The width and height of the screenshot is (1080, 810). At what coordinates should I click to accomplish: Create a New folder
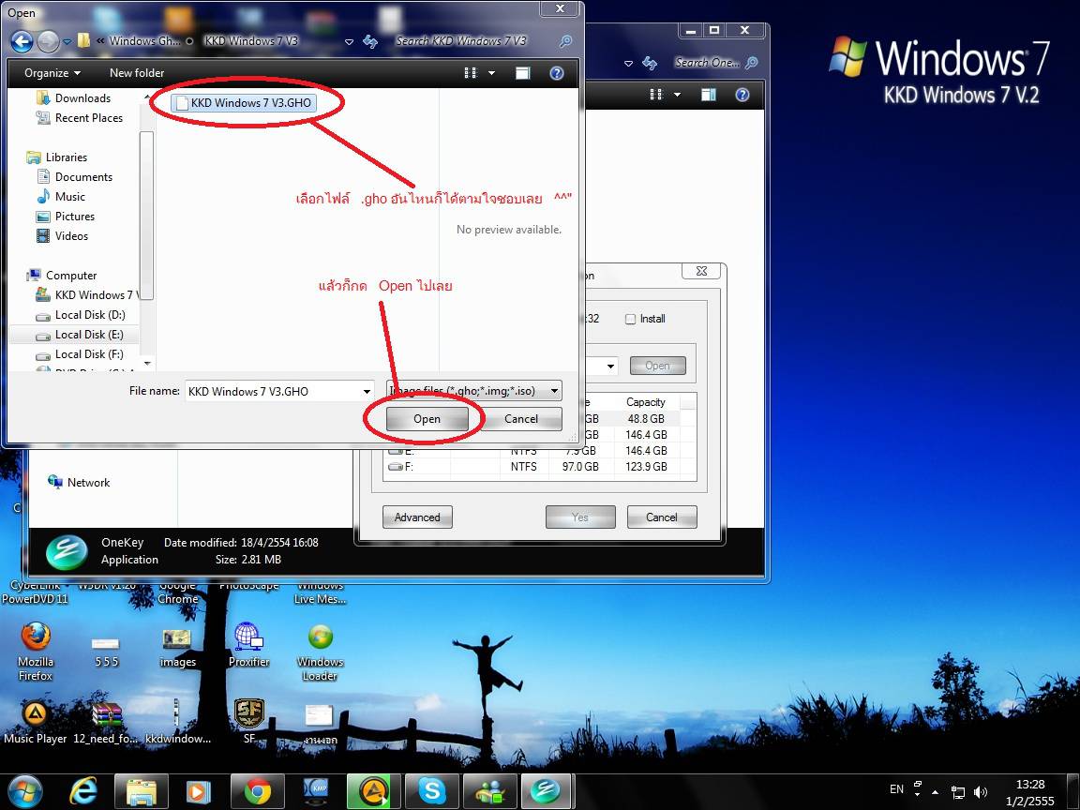click(137, 73)
